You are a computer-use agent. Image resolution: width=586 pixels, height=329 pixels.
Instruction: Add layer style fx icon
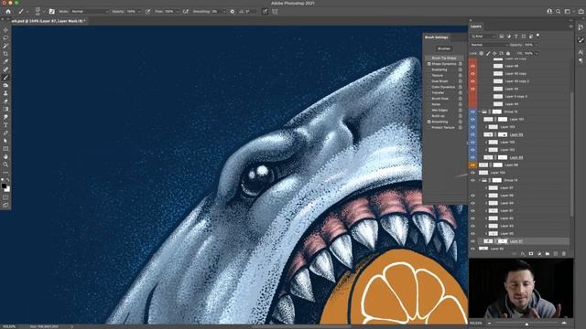523,254
